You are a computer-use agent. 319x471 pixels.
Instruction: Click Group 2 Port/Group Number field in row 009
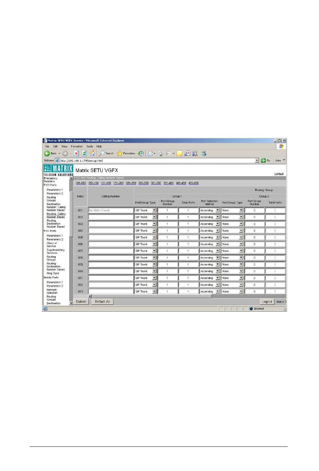click(x=254, y=265)
